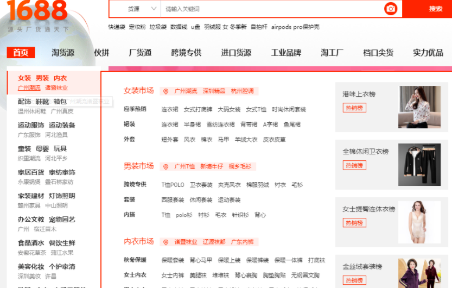452x288 pixels.
Task: Open the 淘工厂 navigation tab
Action: pos(332,53)
